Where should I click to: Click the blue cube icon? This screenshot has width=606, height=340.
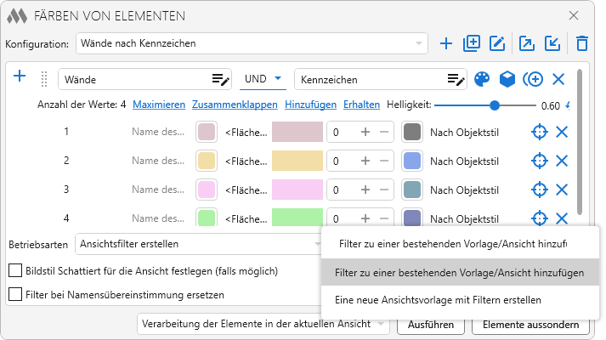tap(507, 79)
